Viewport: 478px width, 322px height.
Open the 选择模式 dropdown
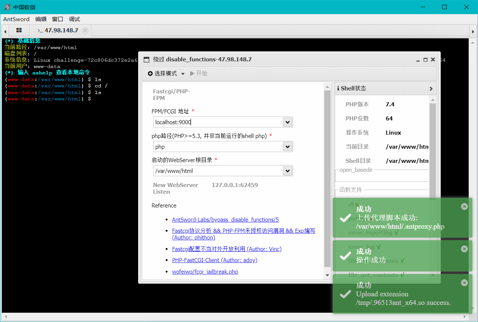[166, 74]
